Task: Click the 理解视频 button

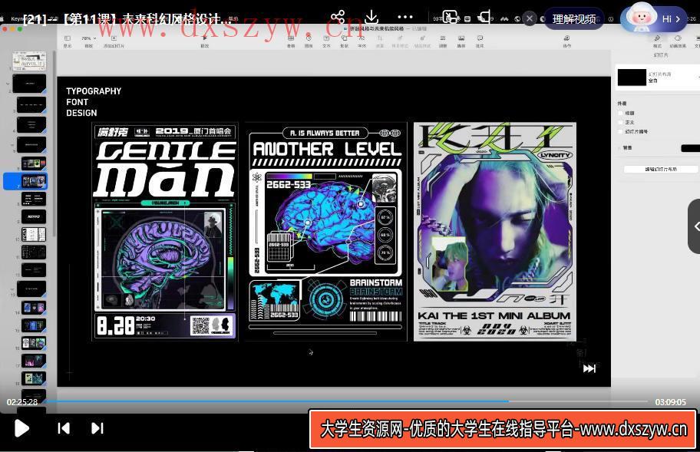Action: click(x=573, y=18)
